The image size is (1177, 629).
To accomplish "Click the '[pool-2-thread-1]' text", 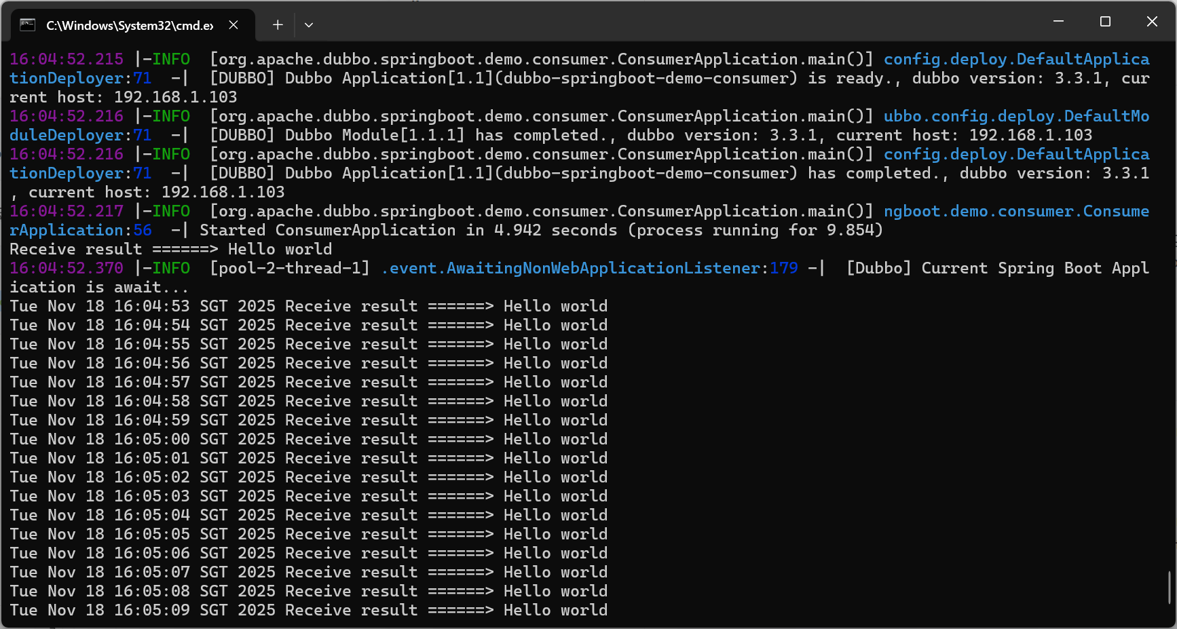I will [290, 268].
